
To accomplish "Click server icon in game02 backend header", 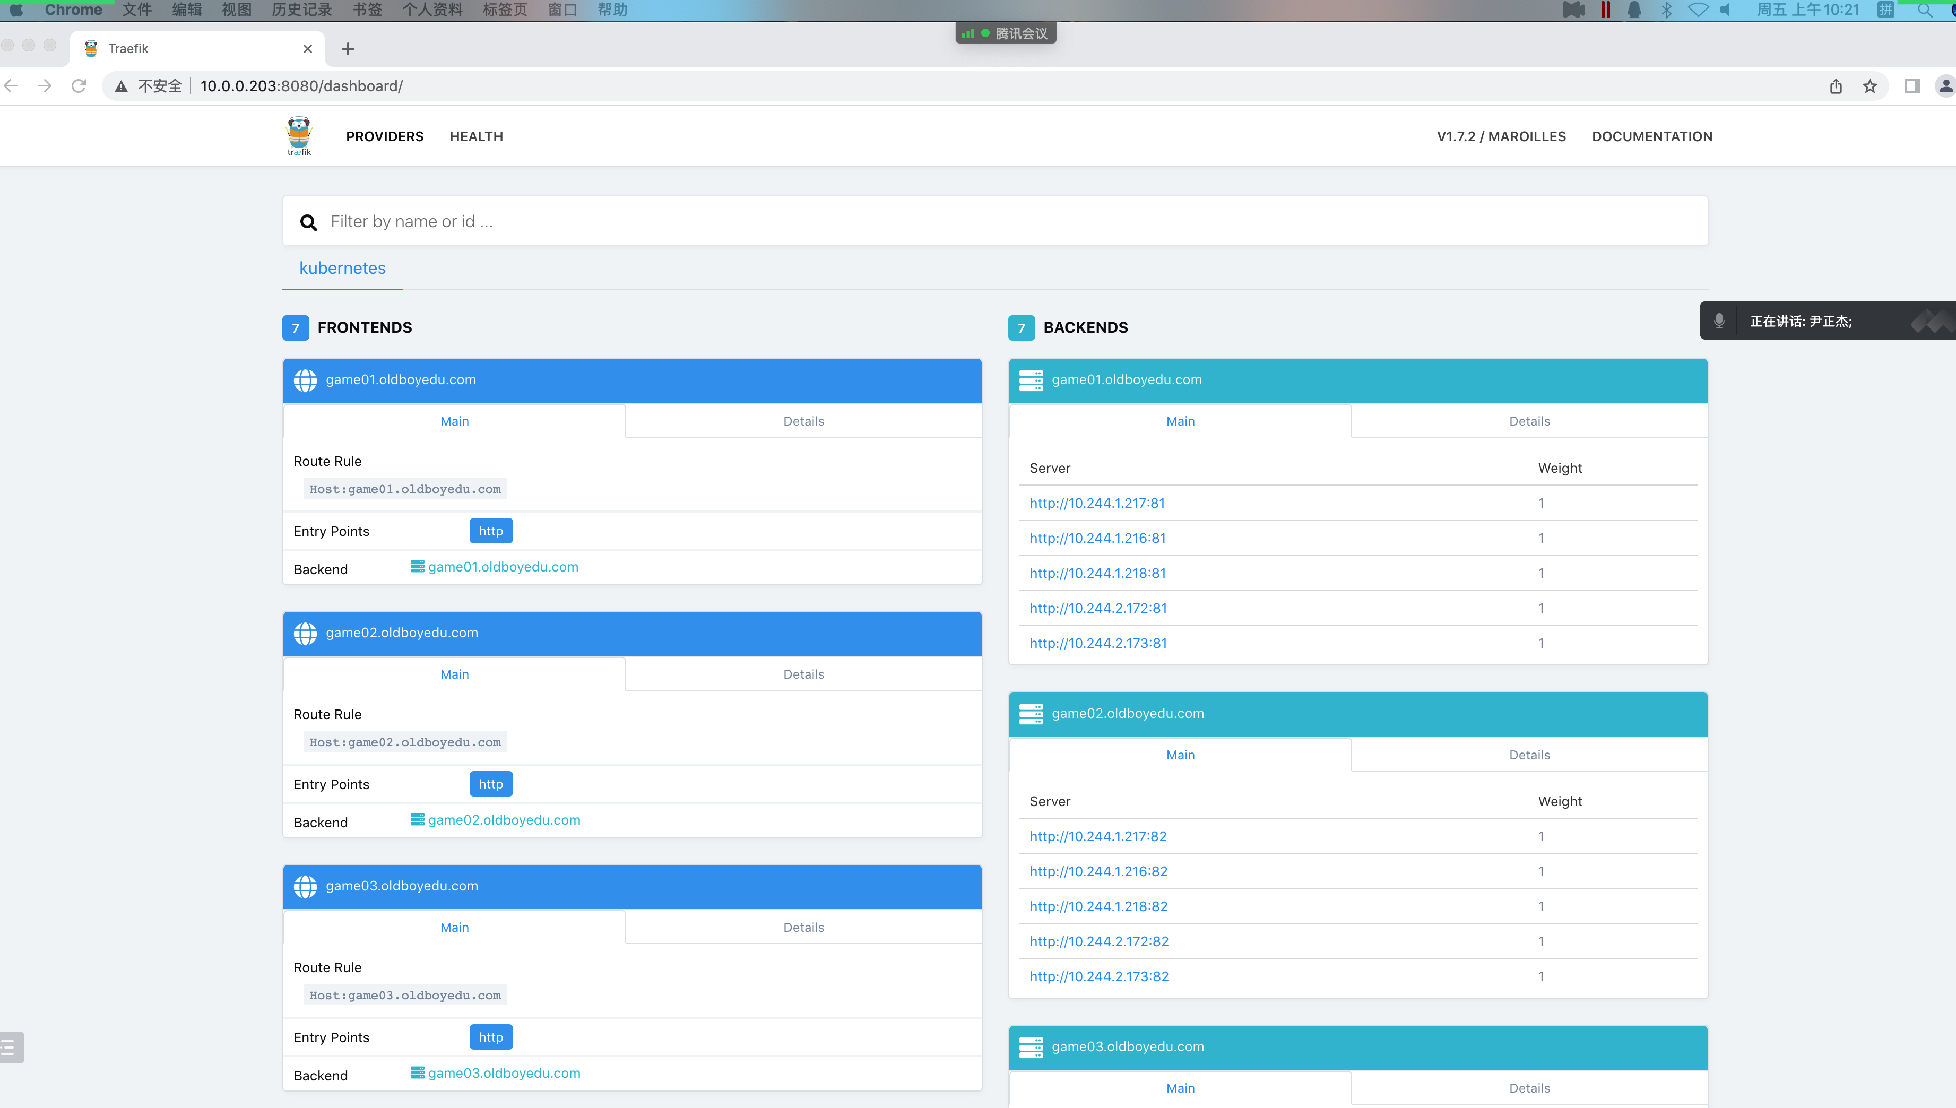I will tap(1031, 714).
